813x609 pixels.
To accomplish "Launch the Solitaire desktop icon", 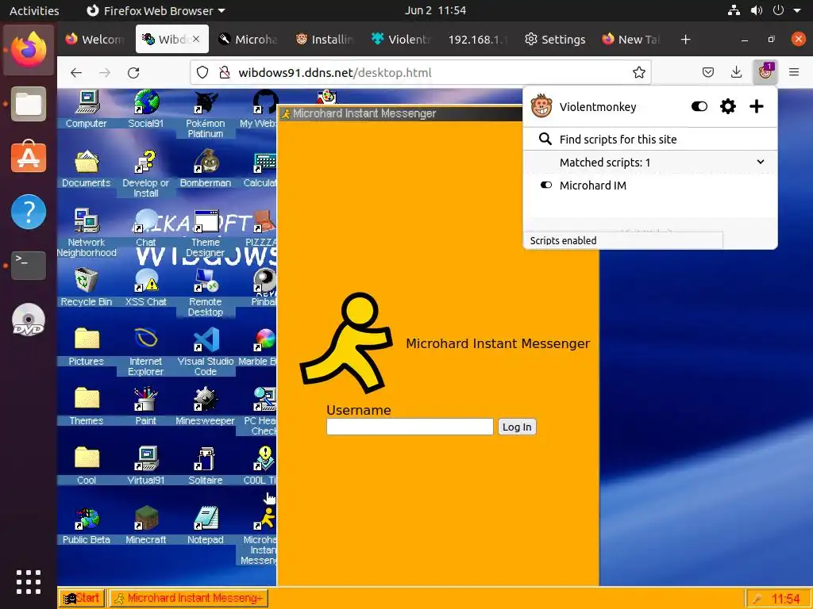I will [x=206, y=466].
